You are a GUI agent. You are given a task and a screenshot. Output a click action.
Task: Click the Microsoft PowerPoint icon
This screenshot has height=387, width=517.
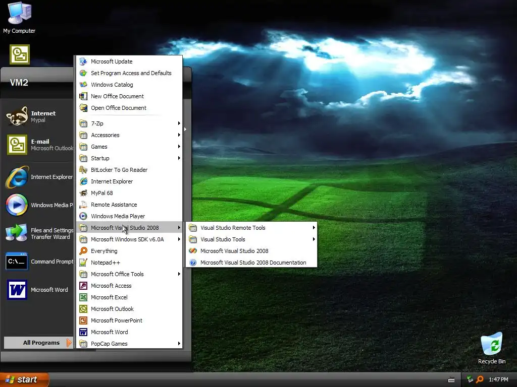pos(83,320)
